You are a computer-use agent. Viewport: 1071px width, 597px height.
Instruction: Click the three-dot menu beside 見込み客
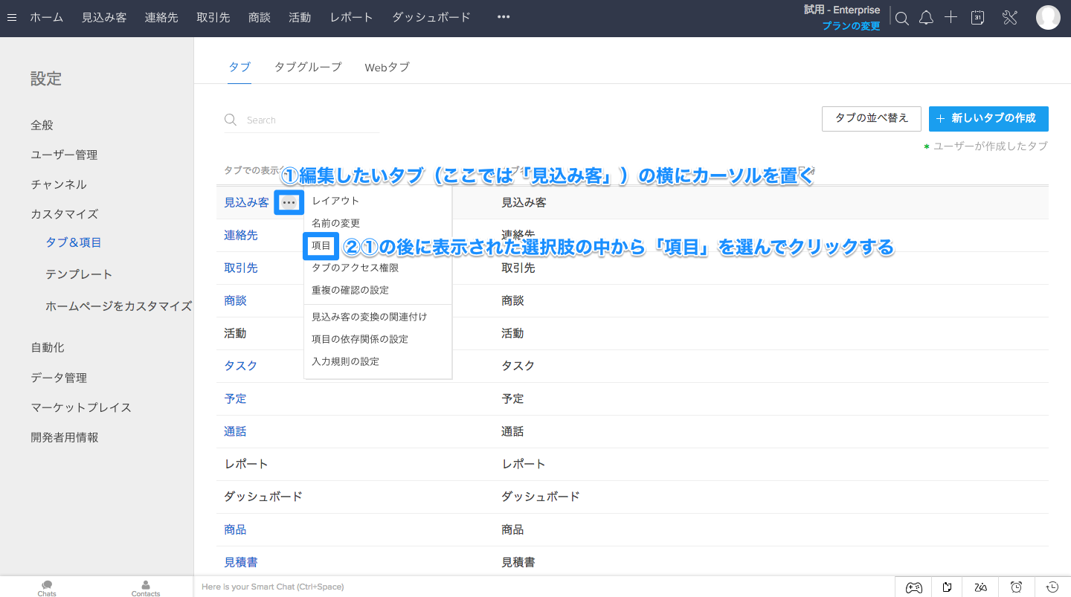289,202
